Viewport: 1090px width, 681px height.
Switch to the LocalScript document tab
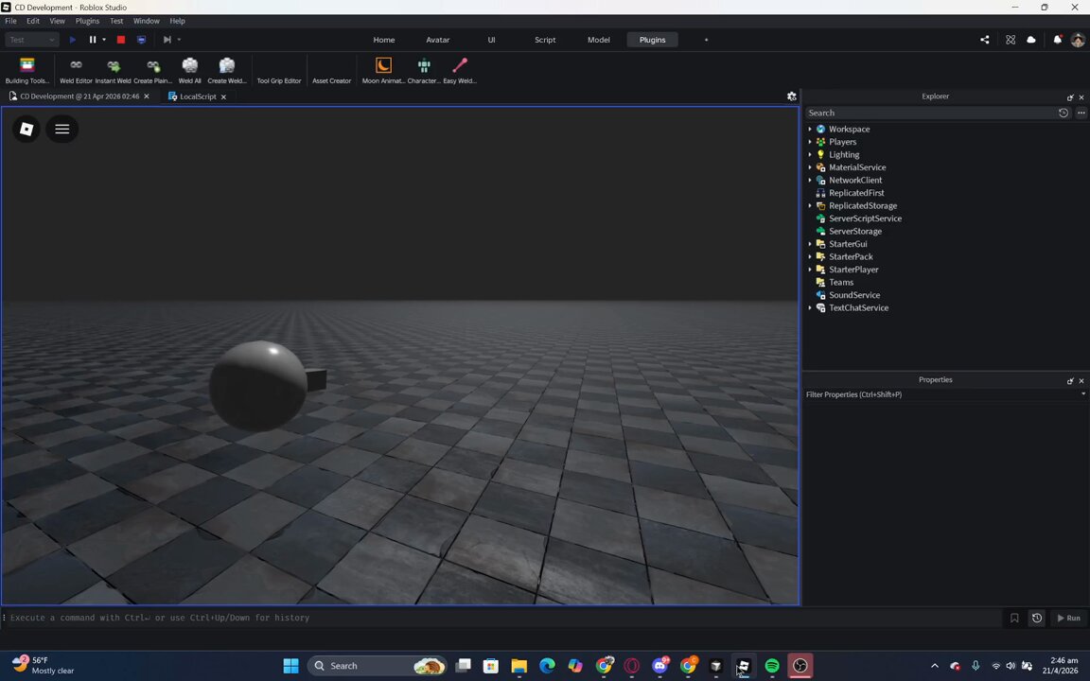click(198, 96)
